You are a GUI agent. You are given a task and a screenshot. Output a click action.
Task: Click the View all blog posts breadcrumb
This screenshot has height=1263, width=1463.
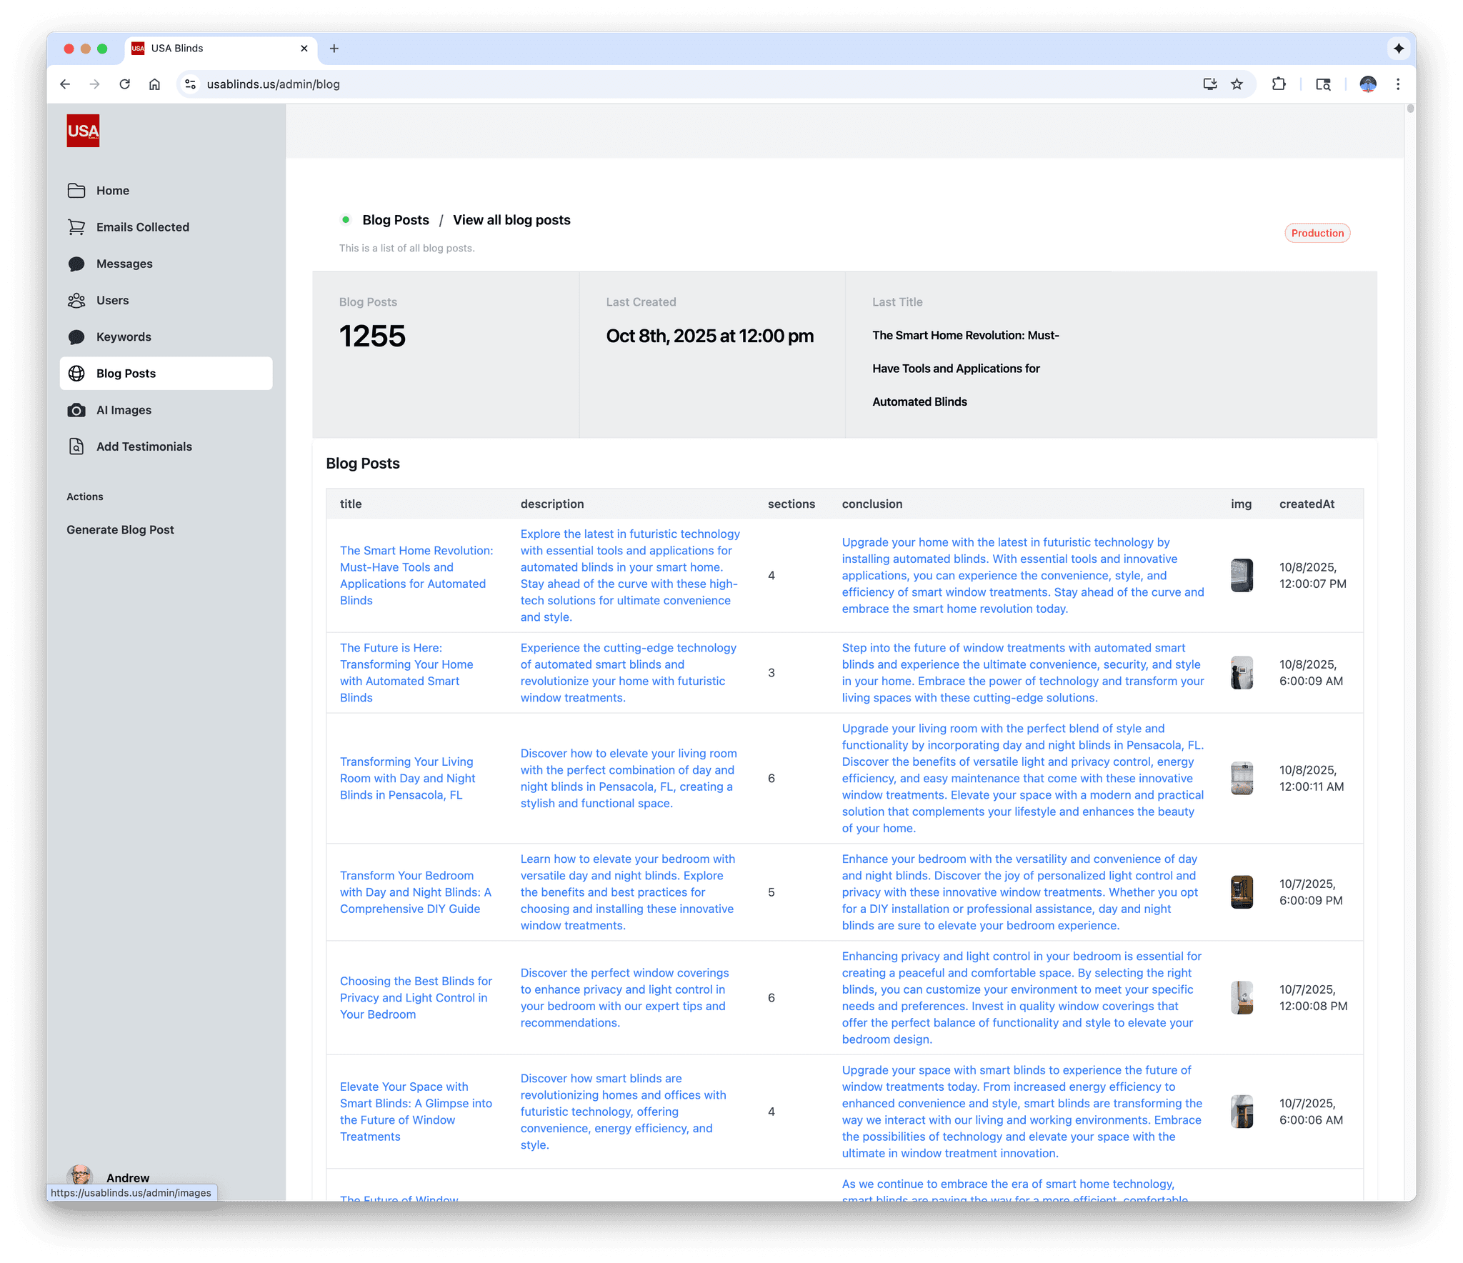[x=511, y=220]
